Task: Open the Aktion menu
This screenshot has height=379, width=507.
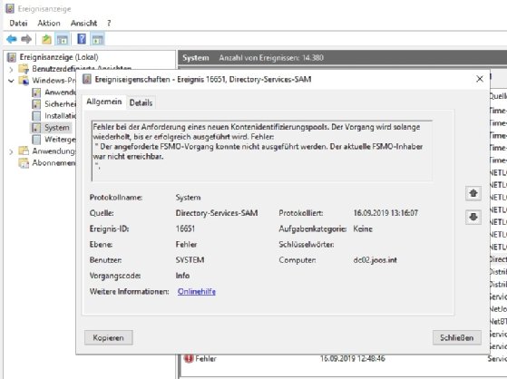Action: pyautogui.click(x=49, y=23)
